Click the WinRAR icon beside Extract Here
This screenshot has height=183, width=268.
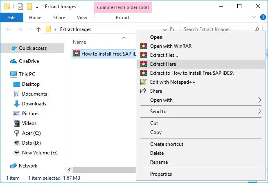coord(143,64)
